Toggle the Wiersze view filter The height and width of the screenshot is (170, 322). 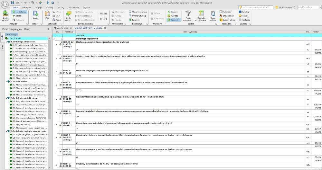[173, 16]
